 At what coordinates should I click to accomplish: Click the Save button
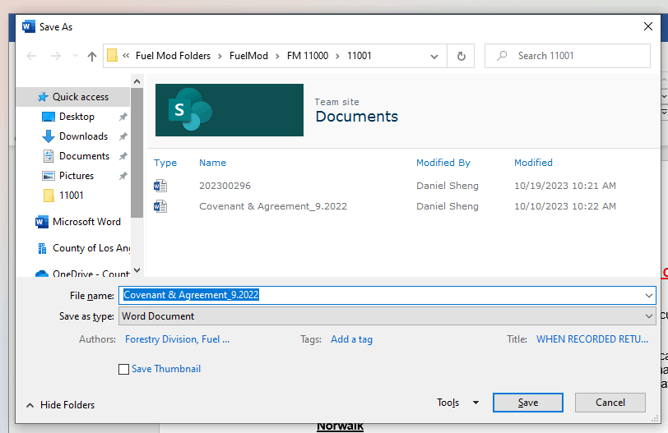(x=528, y=403)
